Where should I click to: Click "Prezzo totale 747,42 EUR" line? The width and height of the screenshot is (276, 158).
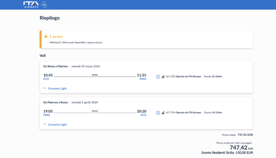coord(237,135)
